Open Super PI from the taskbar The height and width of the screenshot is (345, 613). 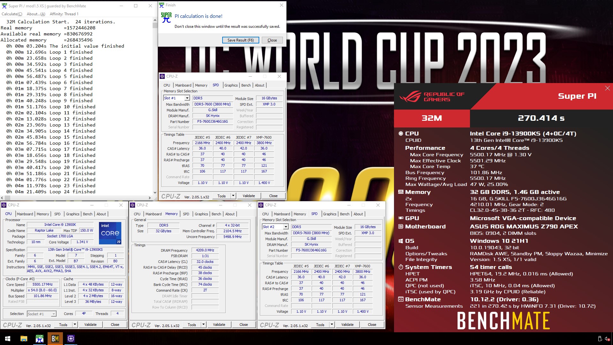point(40,339)
